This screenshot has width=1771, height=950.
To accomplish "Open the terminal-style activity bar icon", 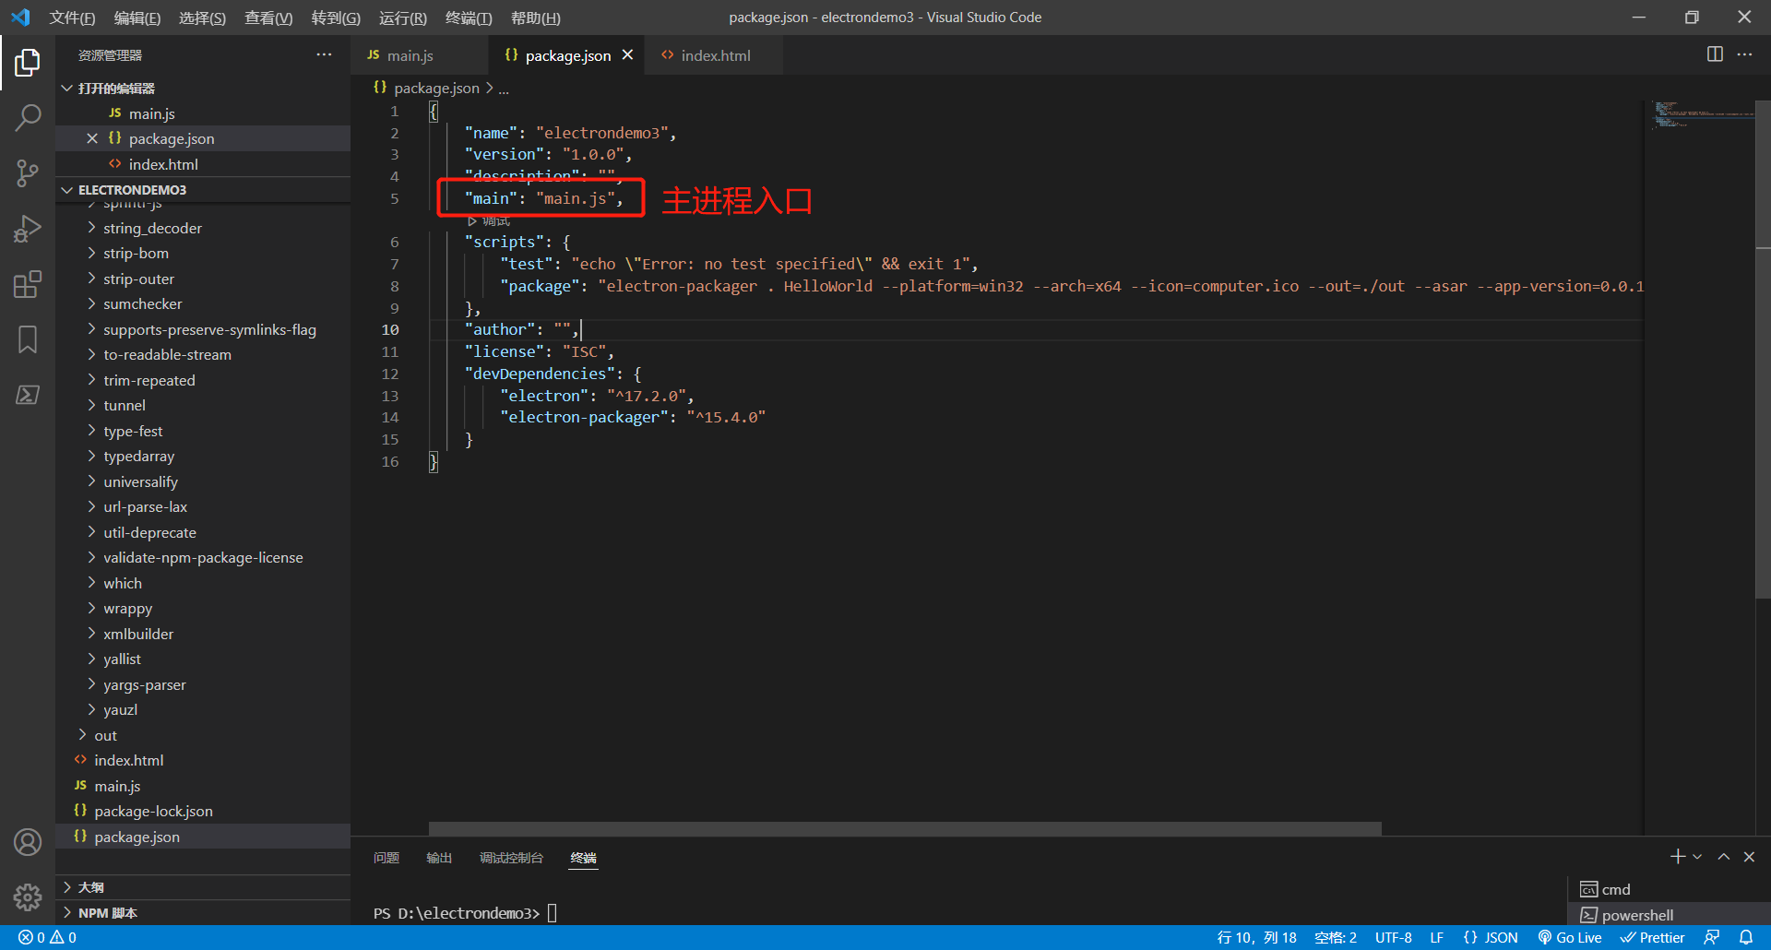I will [28, 395].
